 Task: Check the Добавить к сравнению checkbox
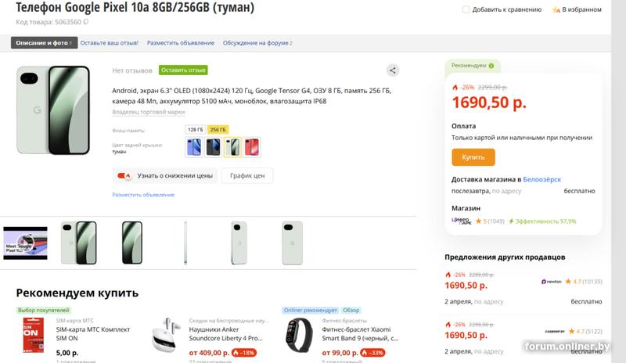466,10
